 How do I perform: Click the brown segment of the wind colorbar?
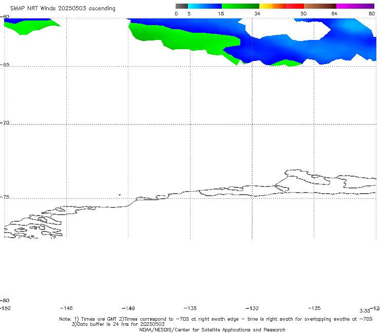tap(320, 6)
